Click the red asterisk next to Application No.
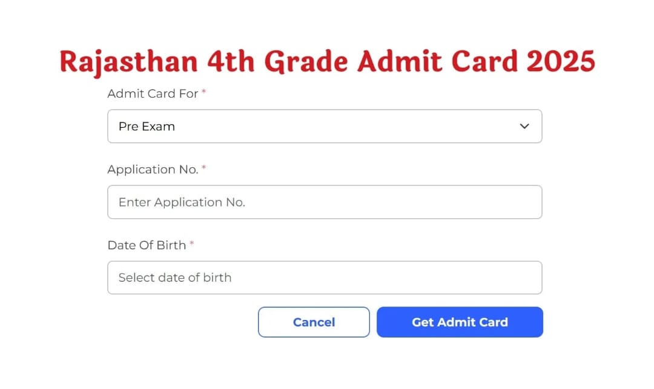The image size is (654, 389). tap(205, 169)
